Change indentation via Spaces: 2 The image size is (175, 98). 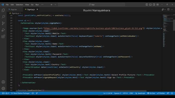118,93
